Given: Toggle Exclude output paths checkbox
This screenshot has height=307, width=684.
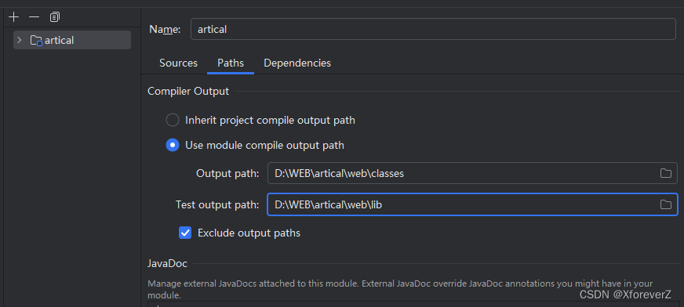Looking at the screenshot, I should pos(185,233).
